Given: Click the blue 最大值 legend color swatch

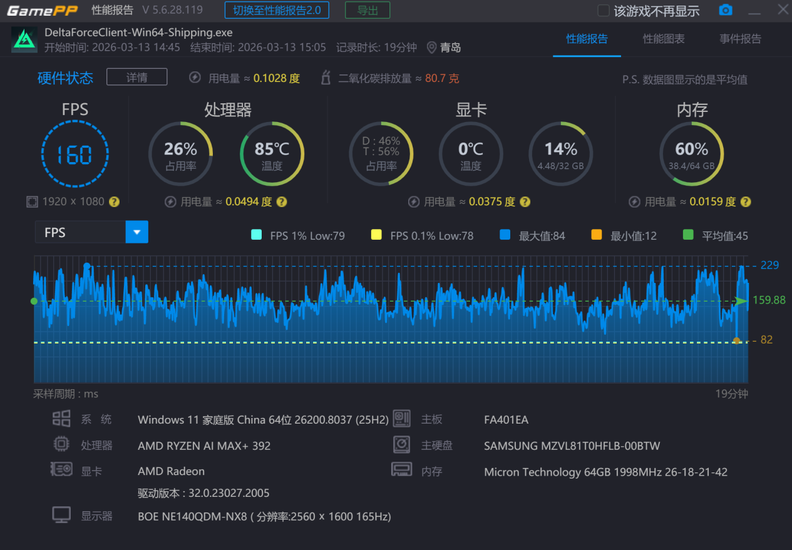Looking at the screenshot, I should [x=505, y=235].
